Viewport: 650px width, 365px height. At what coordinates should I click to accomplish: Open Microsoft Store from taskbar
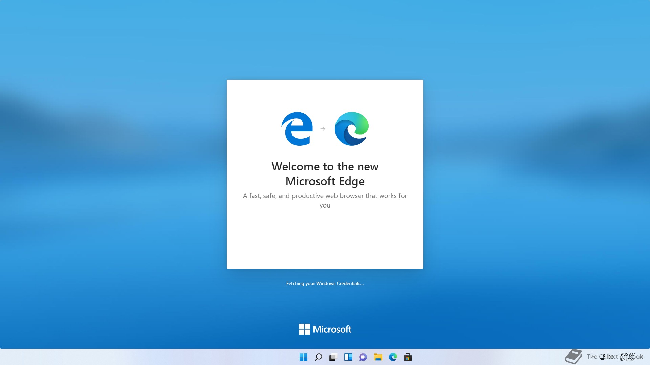click(x=408, y=357)
